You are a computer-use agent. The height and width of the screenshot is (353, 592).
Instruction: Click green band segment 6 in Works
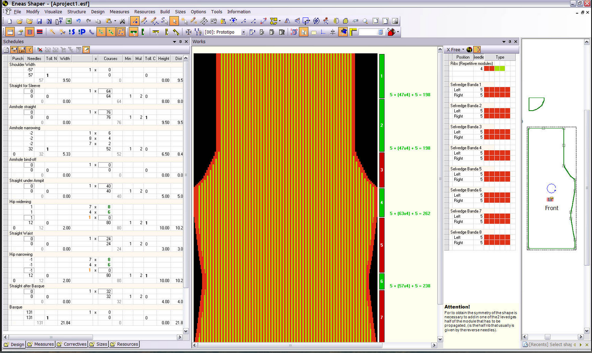(382, 281)
